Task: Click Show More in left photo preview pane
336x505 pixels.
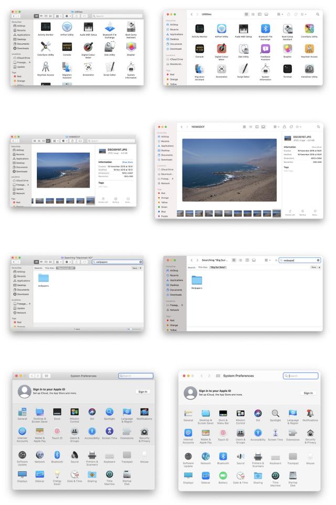Action: pyautogui.click(x=128, y=162)
